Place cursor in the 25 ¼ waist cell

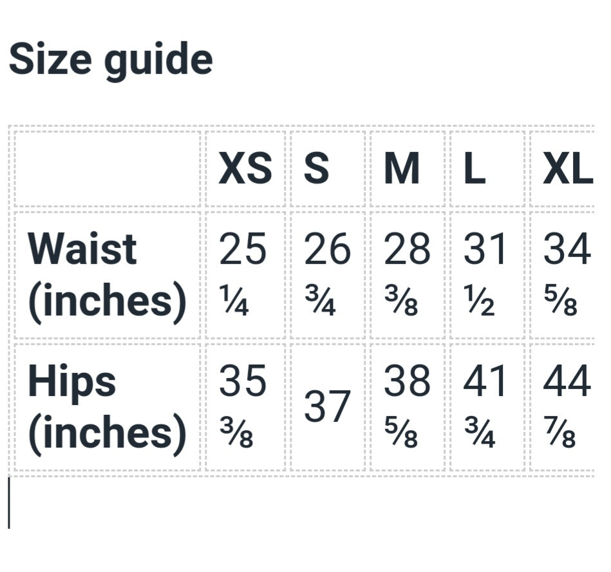click(x=245, y=275)
